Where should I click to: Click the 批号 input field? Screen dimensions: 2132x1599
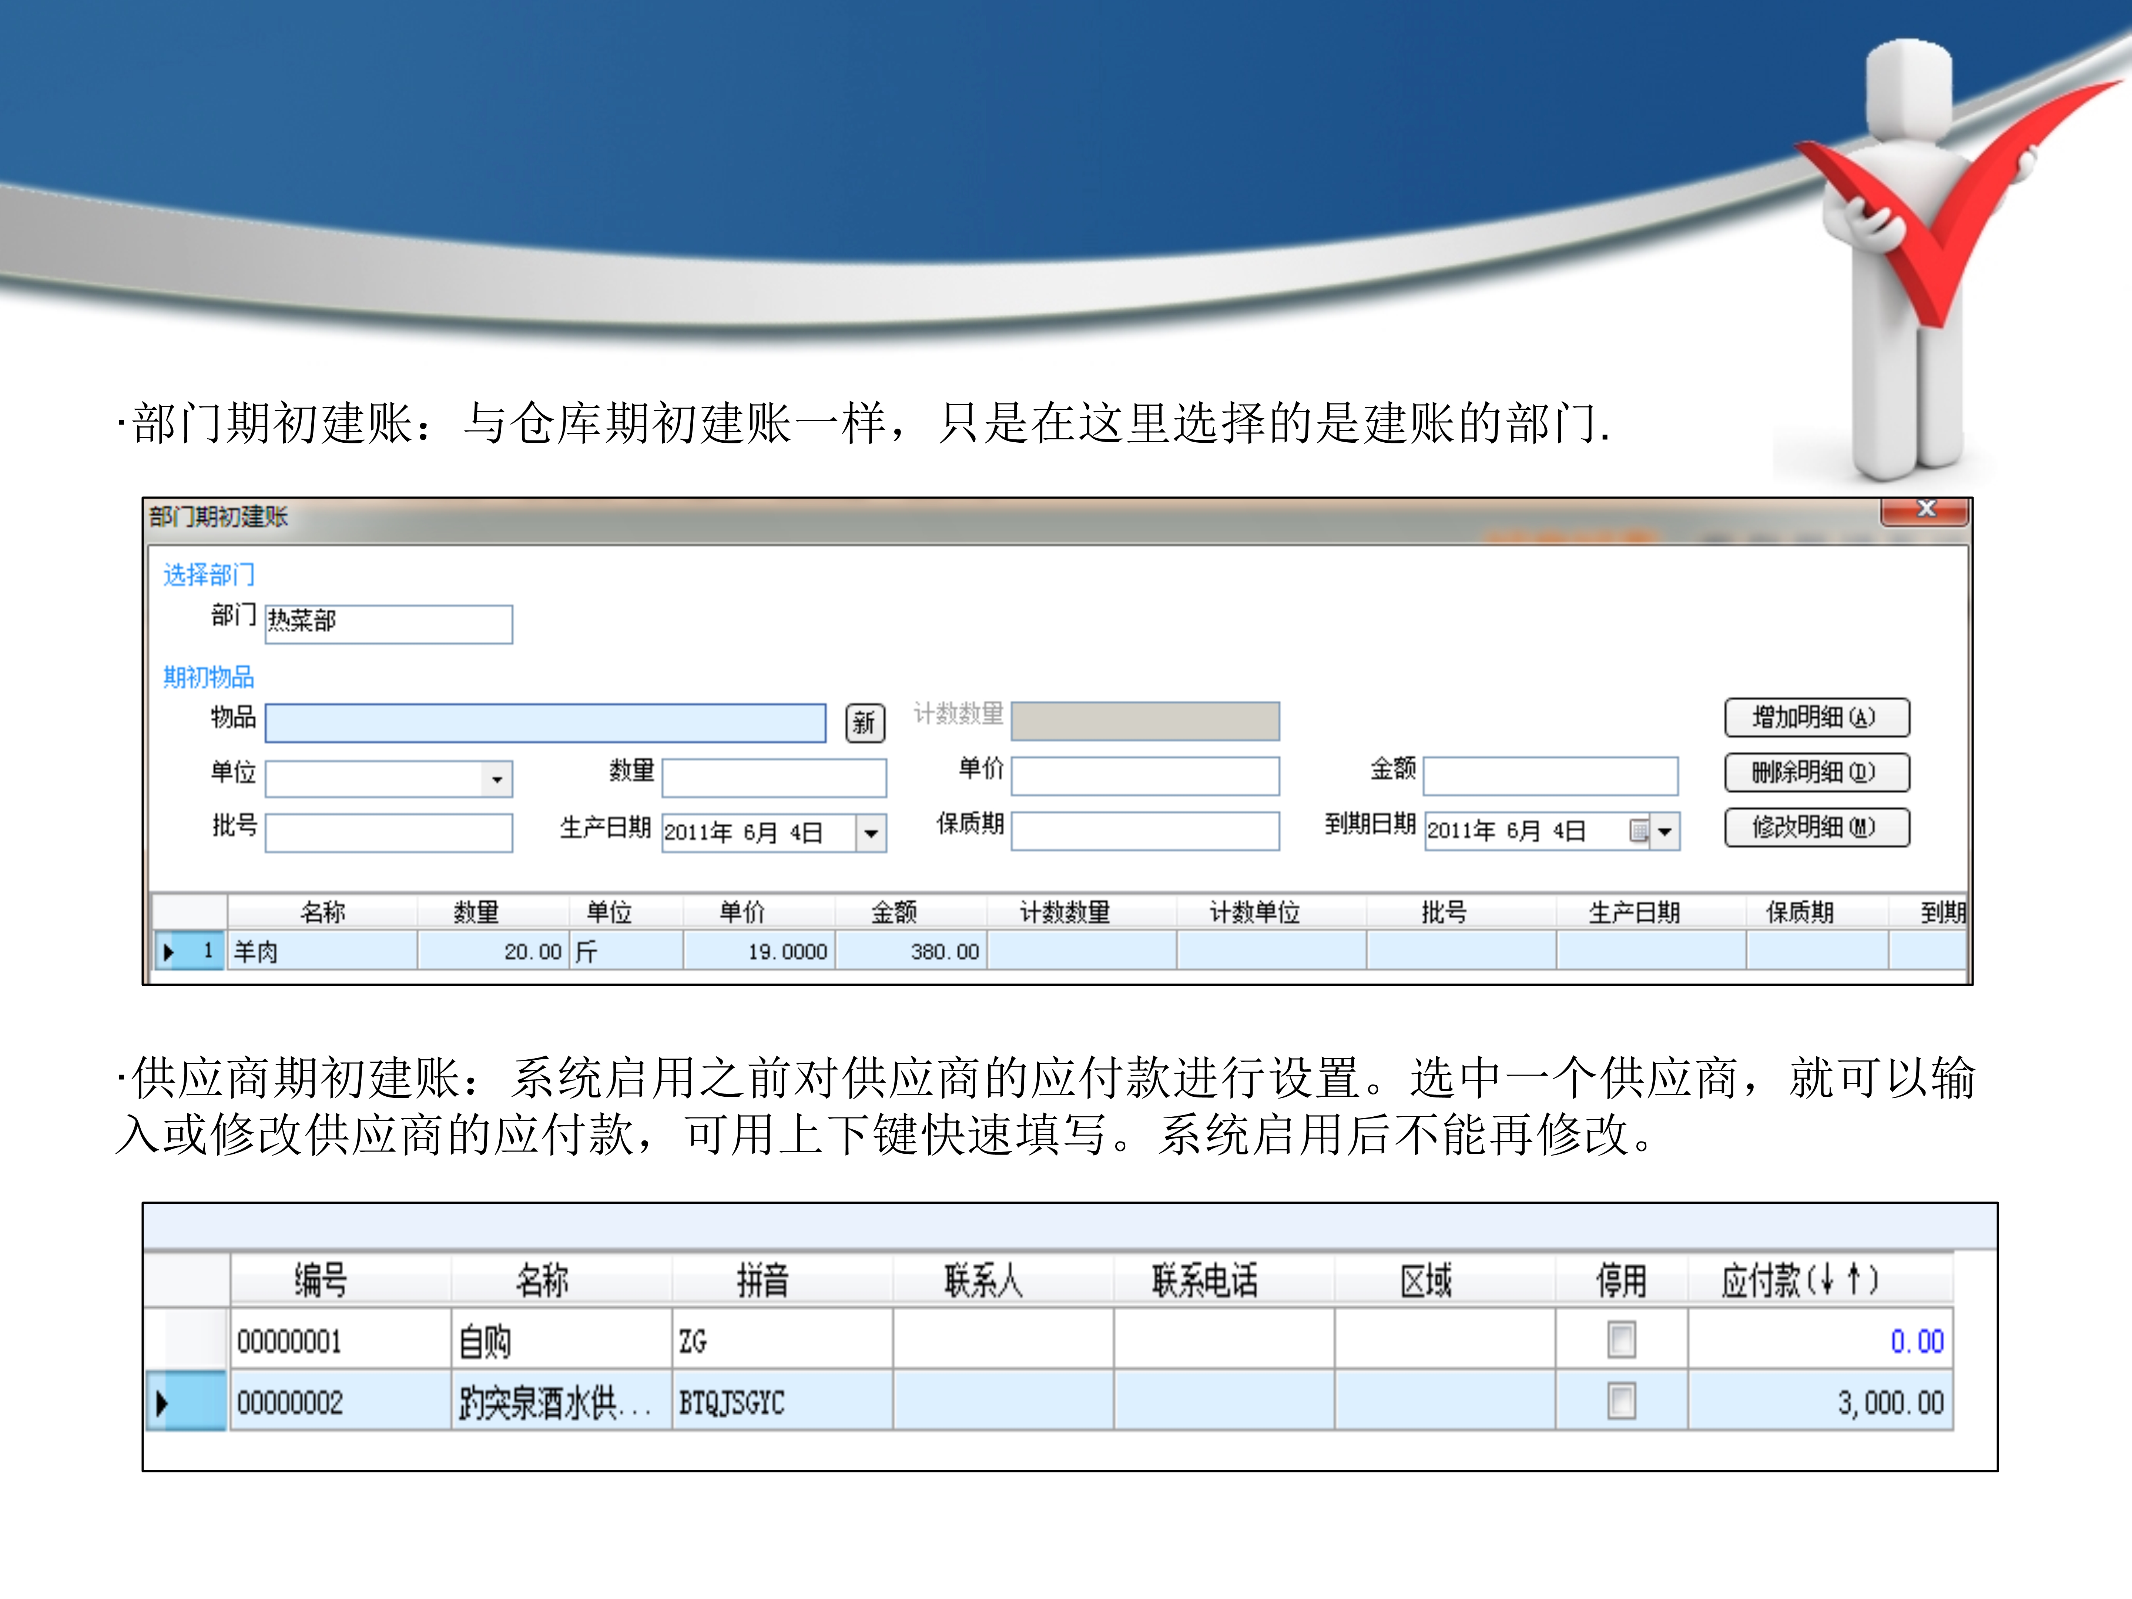[388, 833]
